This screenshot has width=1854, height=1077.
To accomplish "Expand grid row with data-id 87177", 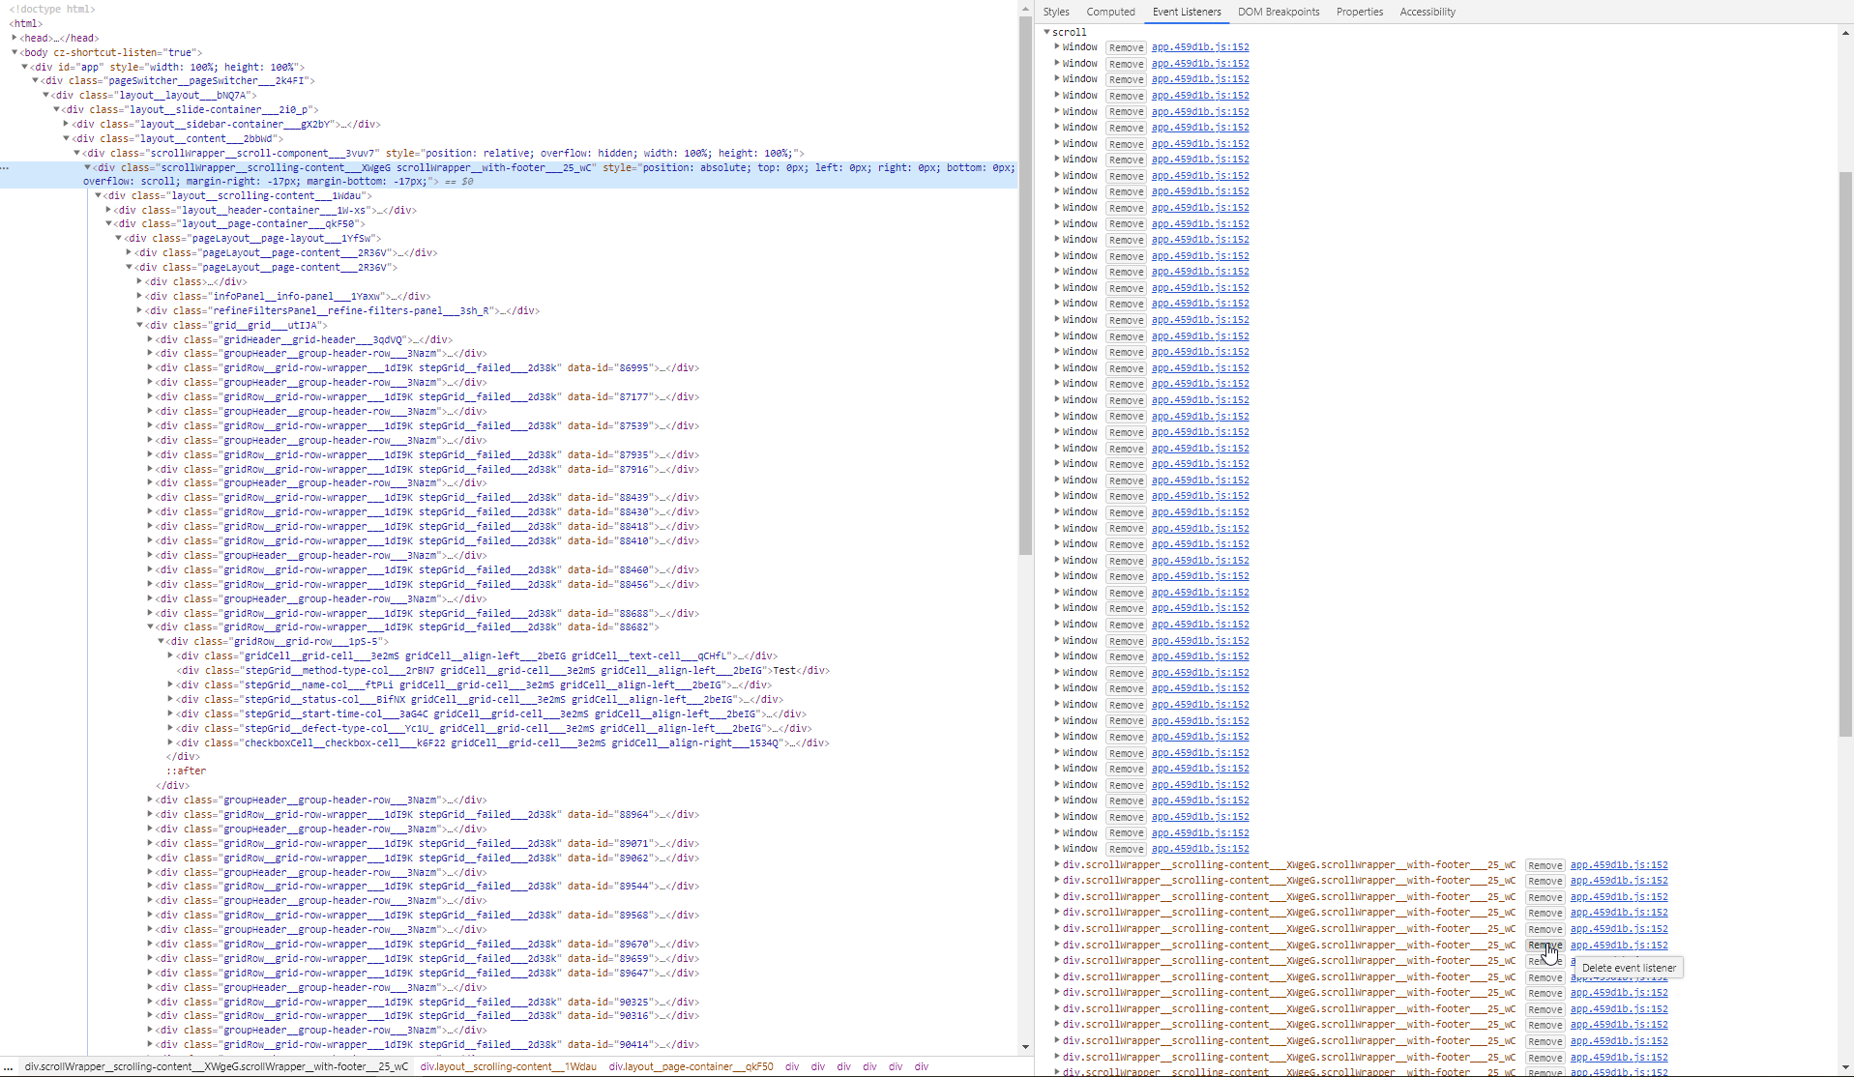I will tap(150, 396).
